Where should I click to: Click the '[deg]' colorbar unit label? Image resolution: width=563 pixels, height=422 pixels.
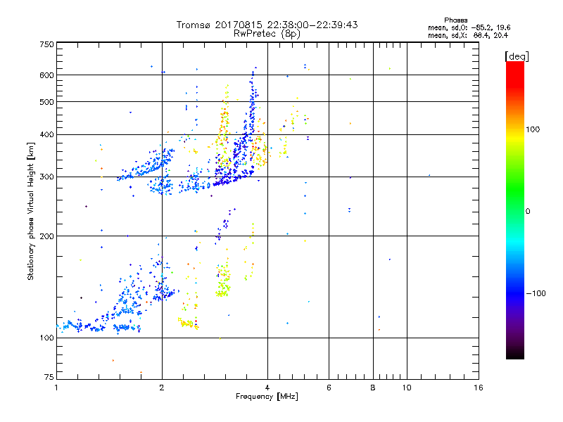point(517,56)
